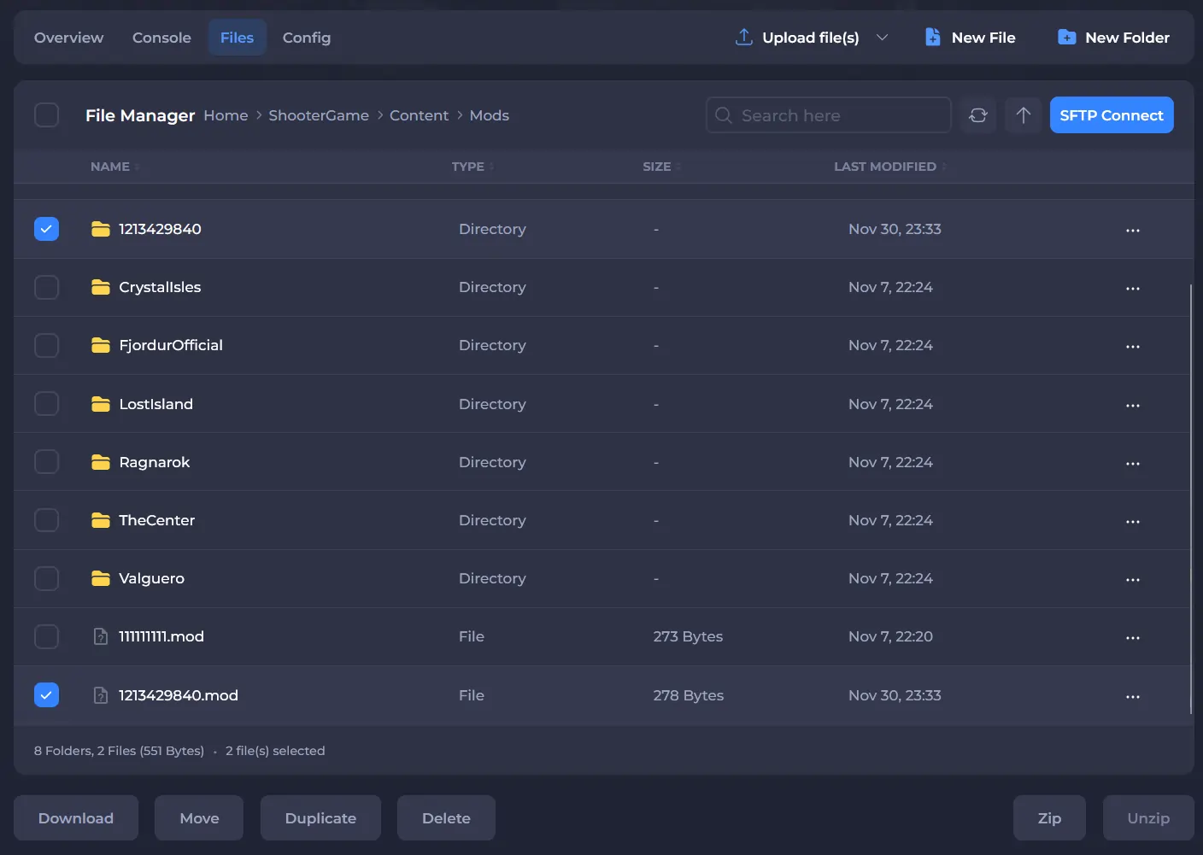Go up one directory with arrow icon
1203x855 pixels.
1023,115
